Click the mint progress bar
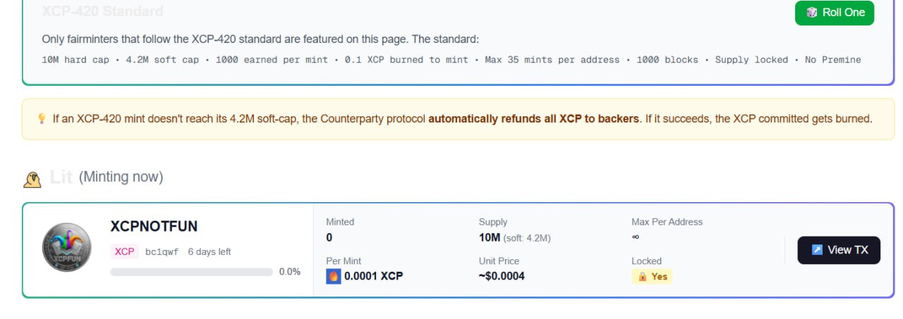903x319 pixels. [191, 272]
